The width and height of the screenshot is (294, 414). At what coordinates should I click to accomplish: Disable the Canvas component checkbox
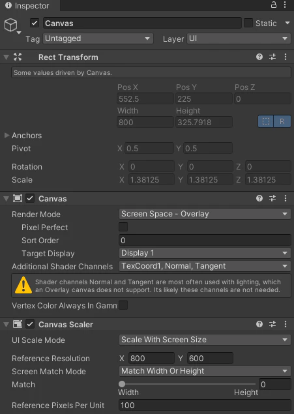pos(30,198)
